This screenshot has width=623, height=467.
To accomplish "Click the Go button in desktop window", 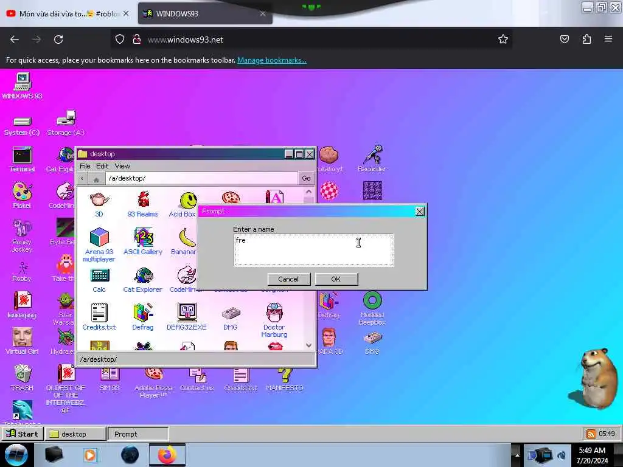I will pyautogui.click(x=306, y=178).
